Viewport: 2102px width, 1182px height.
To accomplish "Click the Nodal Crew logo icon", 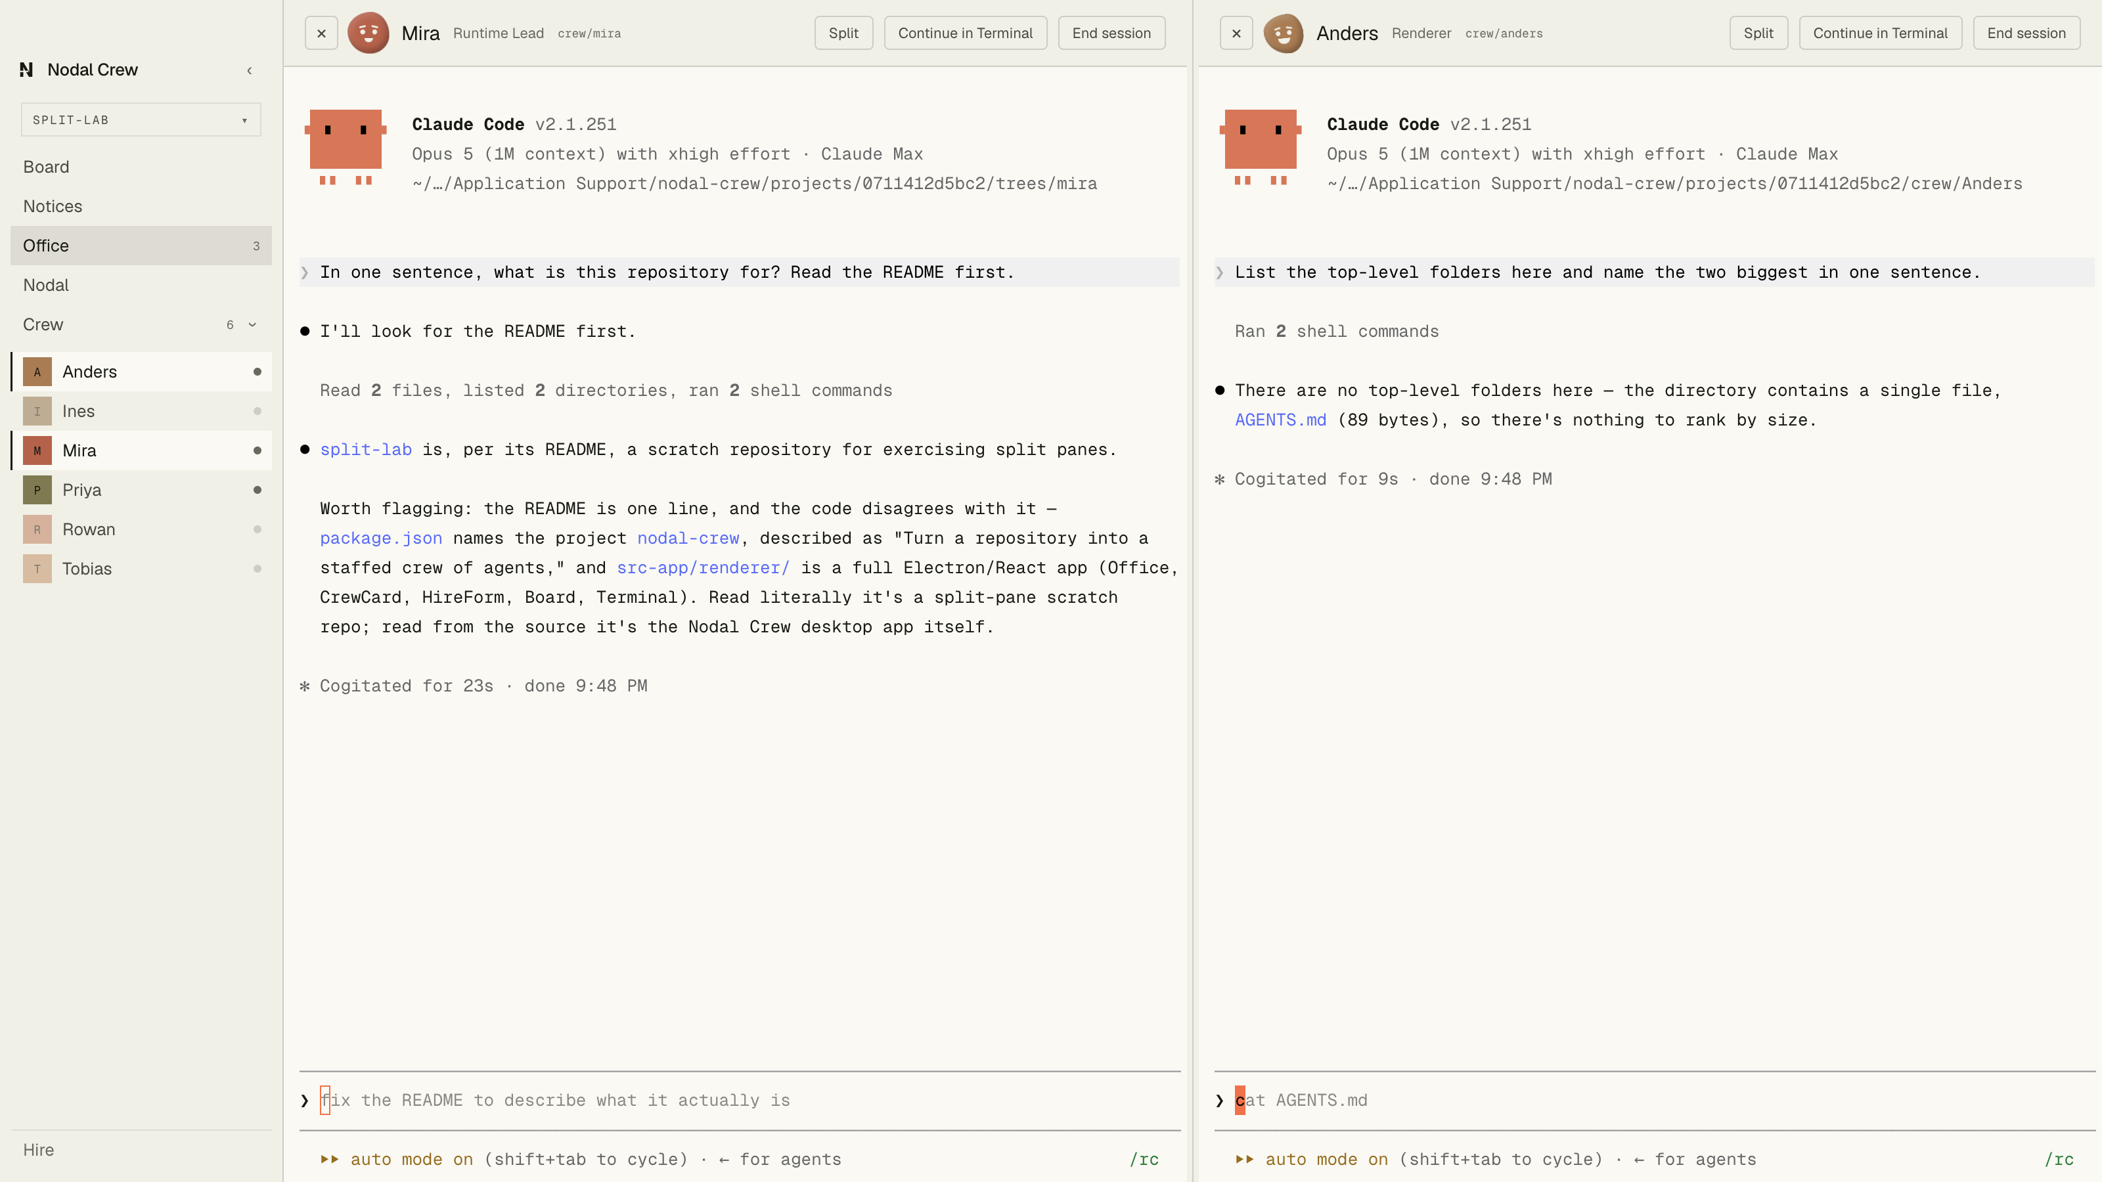I will [26, 70].
